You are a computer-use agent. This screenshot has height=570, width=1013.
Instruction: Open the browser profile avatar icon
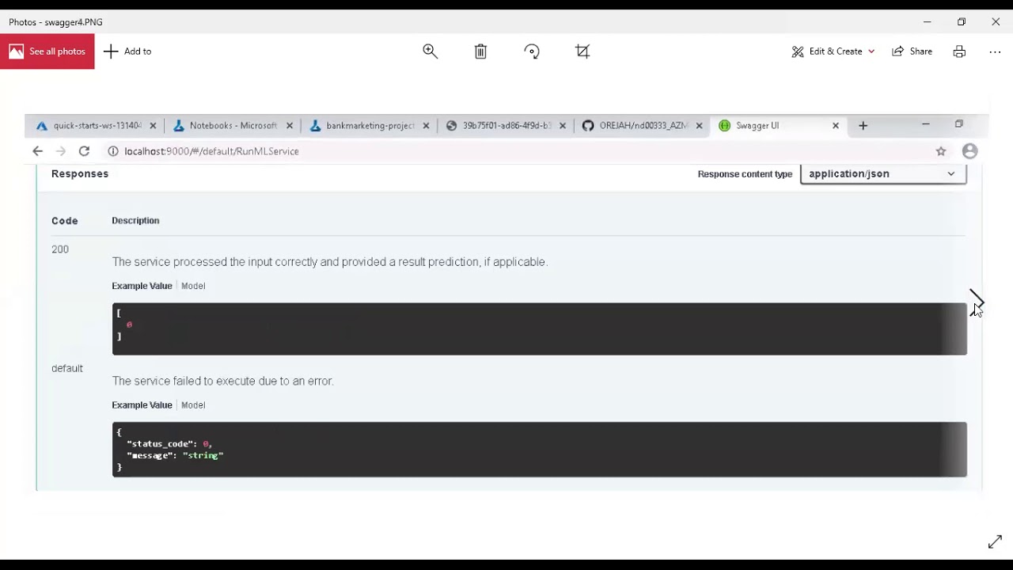click(969, 151)
